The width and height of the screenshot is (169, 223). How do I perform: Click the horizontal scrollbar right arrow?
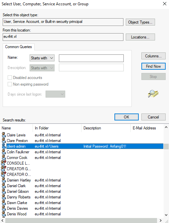(x=161, y=220)
